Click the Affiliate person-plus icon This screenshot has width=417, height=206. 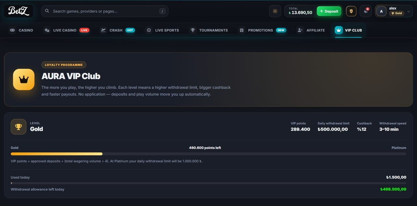(x=300, y=30)
